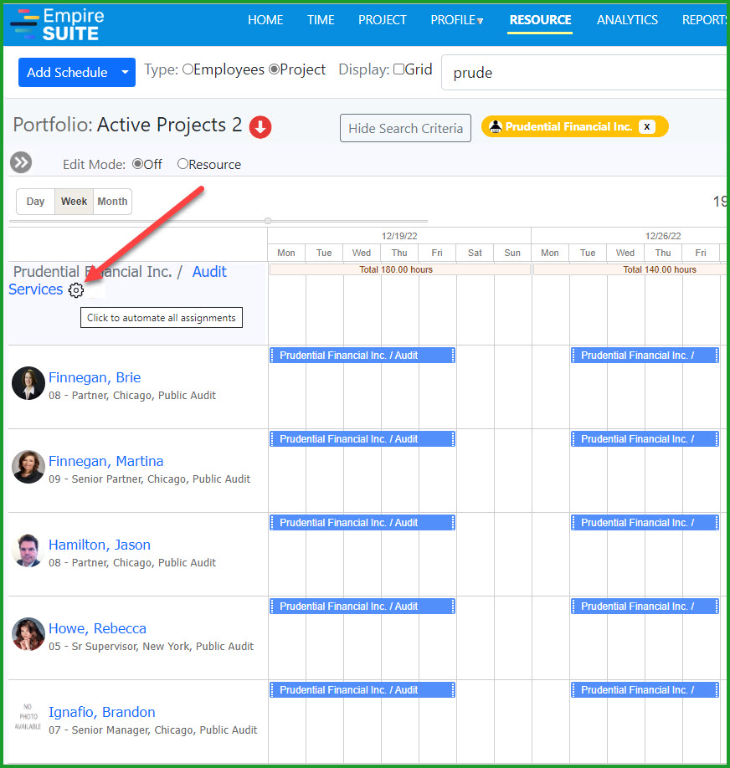Open Ignafio, Brandon employee link

102,713
